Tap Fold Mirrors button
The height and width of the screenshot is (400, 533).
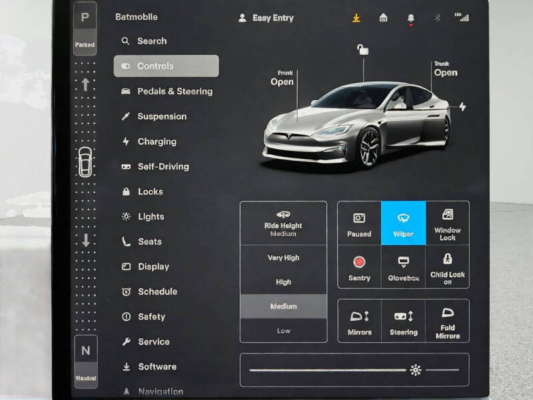click(x=447, y=321)
